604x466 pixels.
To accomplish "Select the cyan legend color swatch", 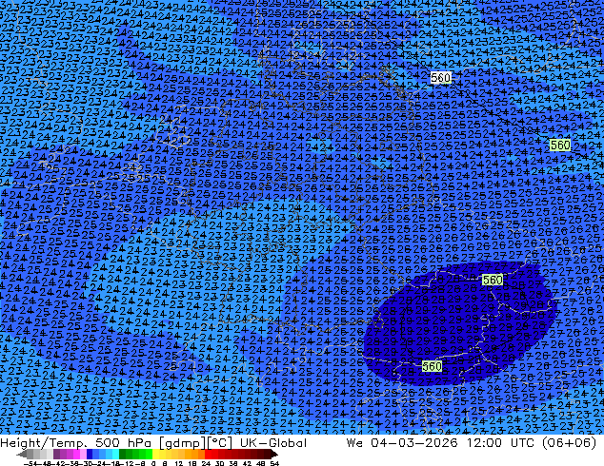I will point(115,455).
